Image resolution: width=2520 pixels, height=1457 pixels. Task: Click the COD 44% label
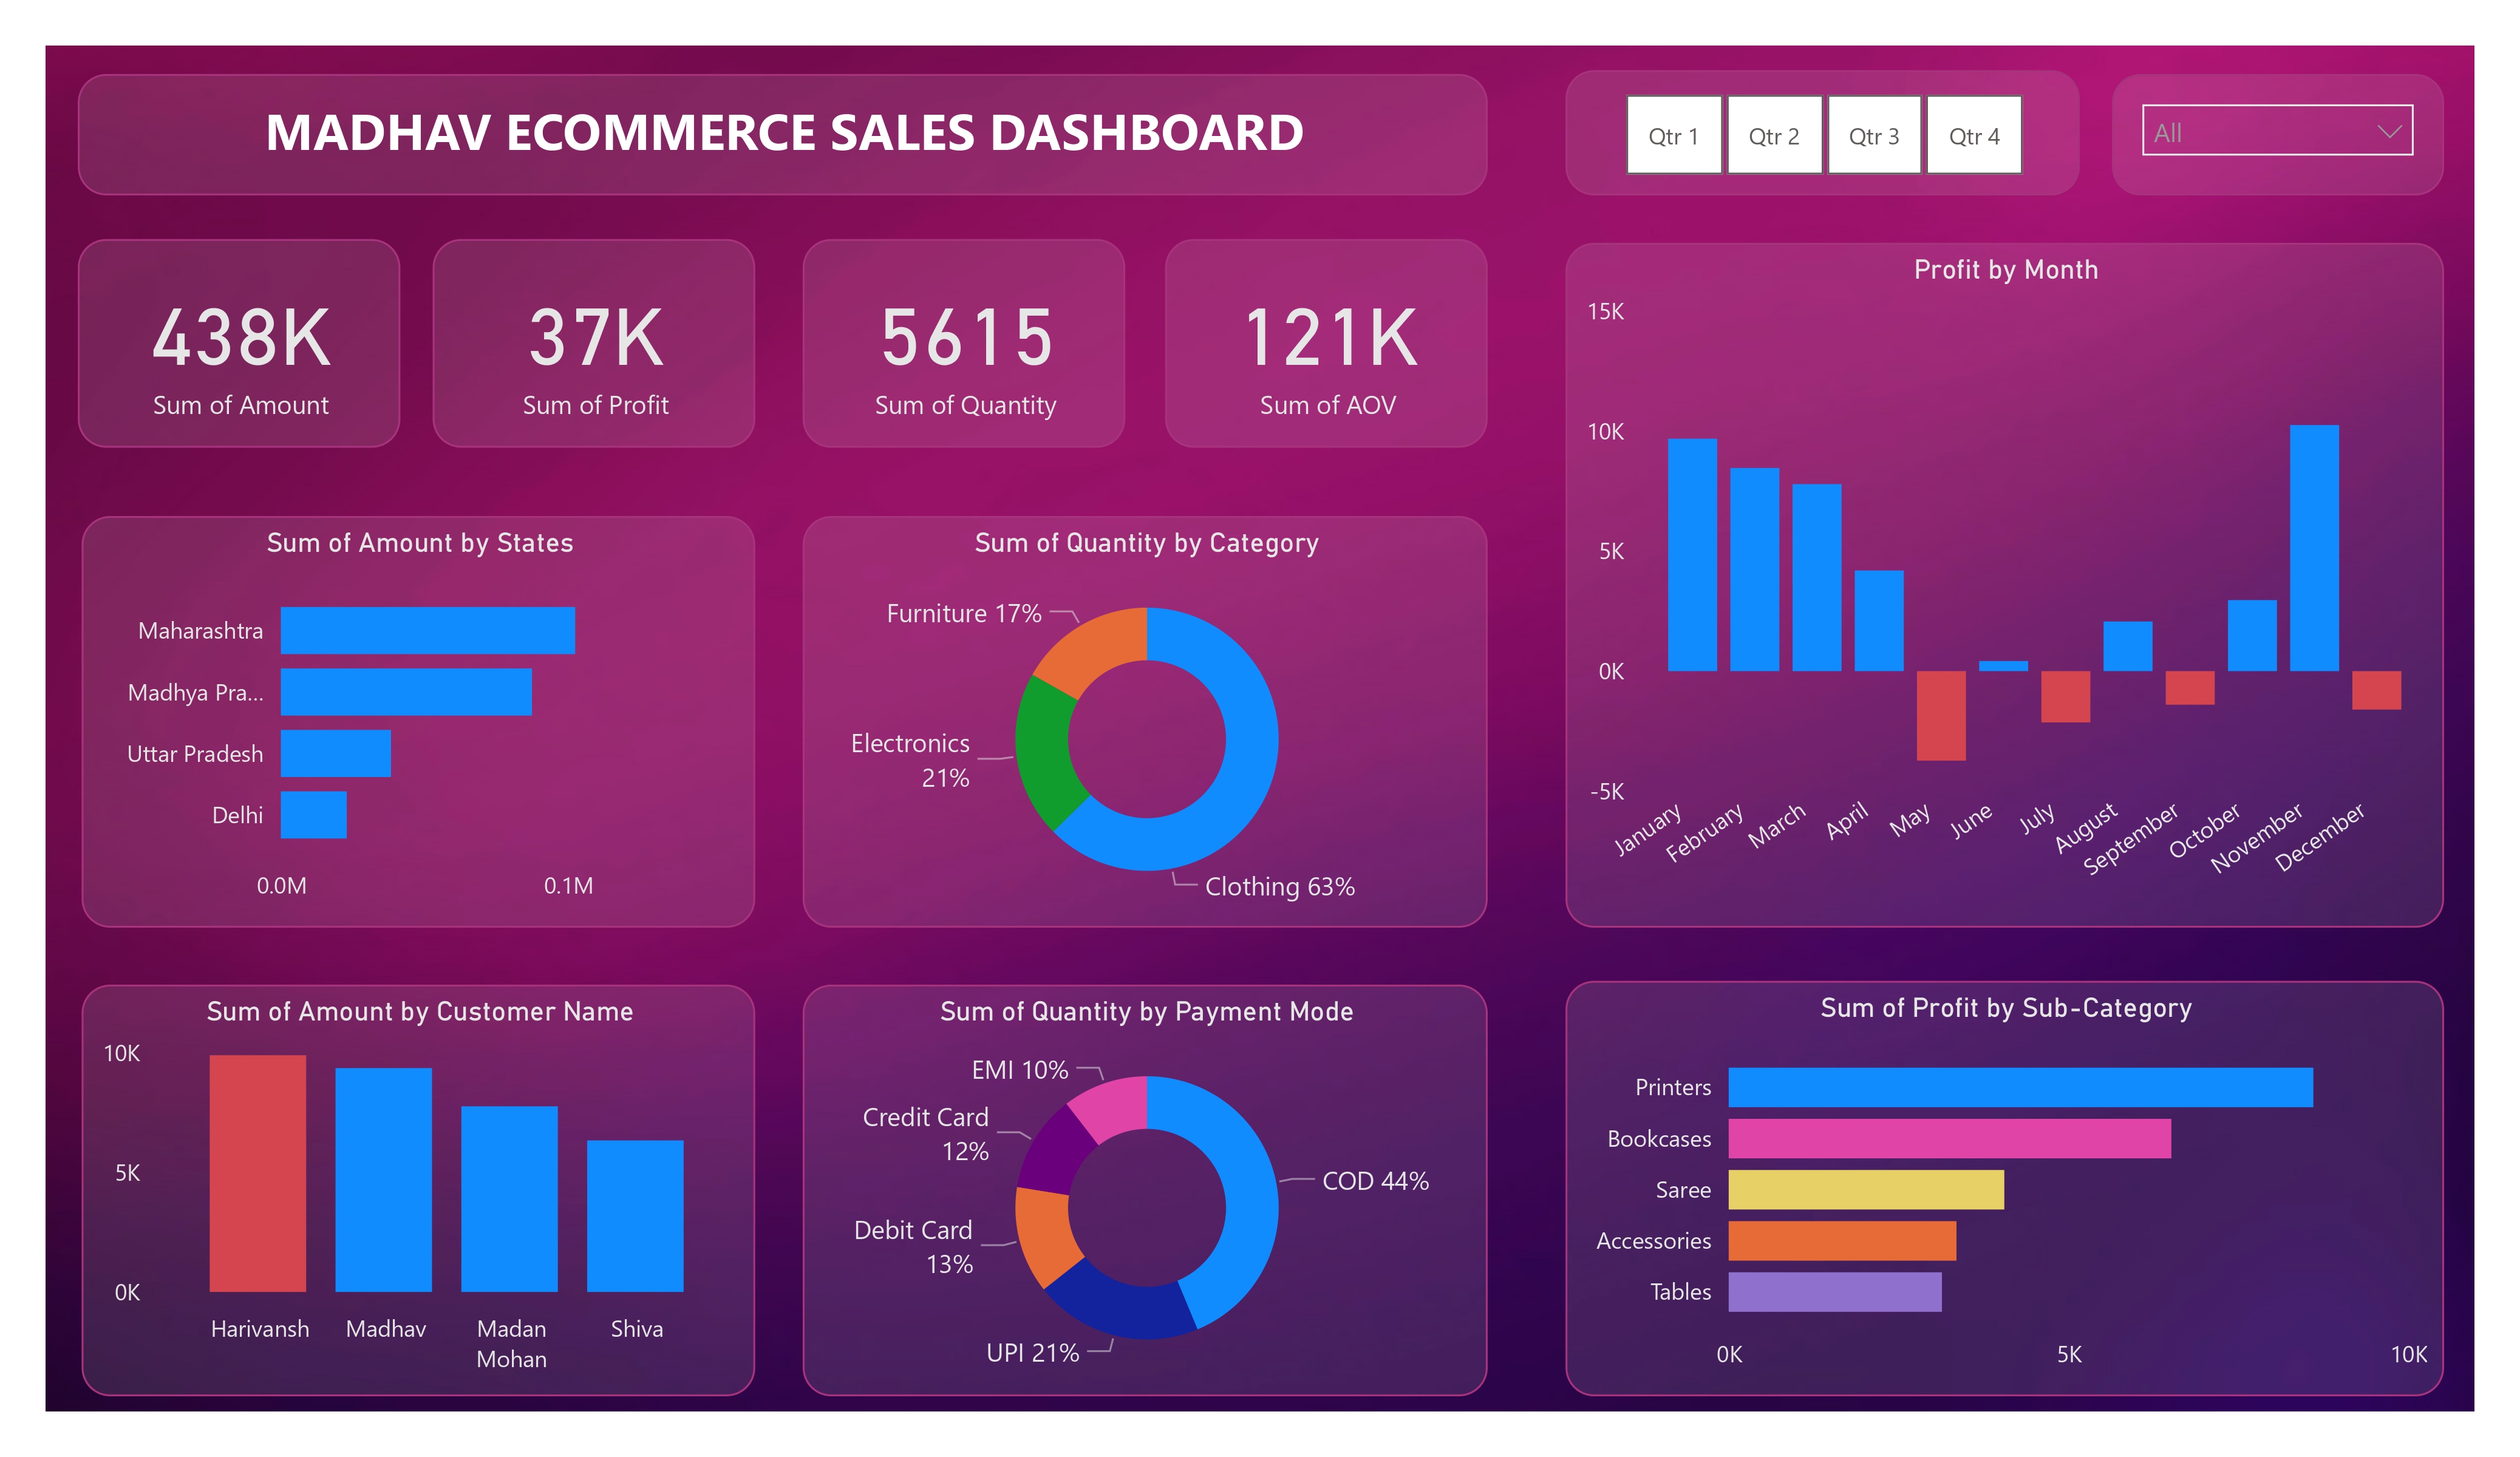point(1376,1181)
